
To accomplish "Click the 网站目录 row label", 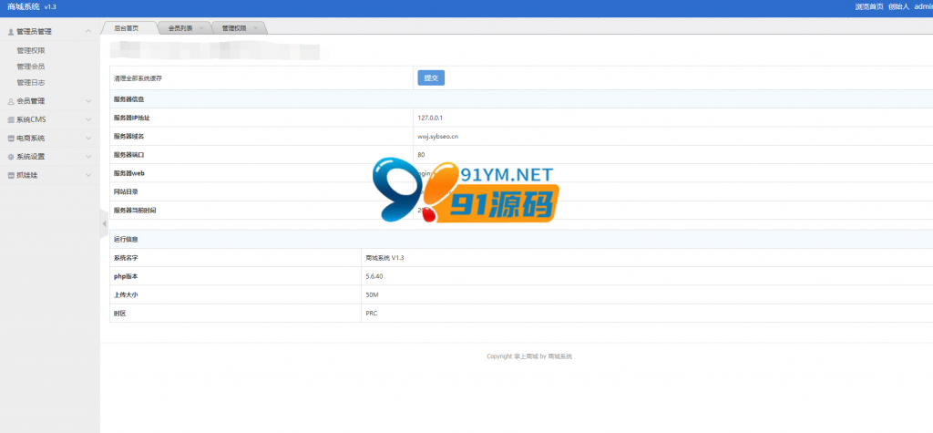I will (x=126, y=191).
